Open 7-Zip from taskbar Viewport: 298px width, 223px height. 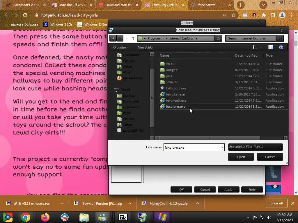123,217
